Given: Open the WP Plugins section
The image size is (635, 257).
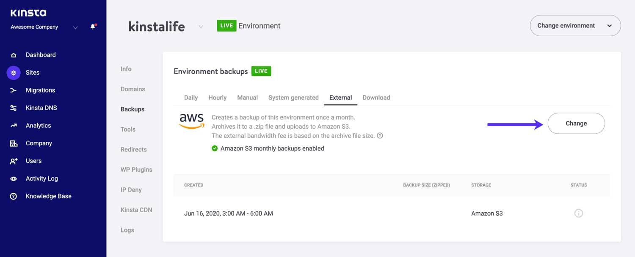Looking at the screenshot, I should (x=136, y=170).
